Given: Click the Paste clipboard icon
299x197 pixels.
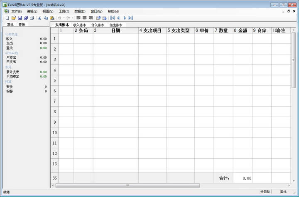Looking at the screenshot, I should 52,18.
